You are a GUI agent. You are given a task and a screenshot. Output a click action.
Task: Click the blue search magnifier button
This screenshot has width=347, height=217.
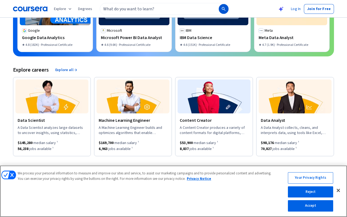224,9
